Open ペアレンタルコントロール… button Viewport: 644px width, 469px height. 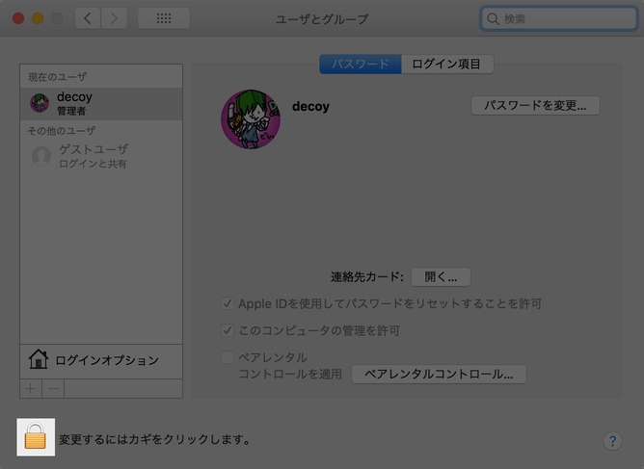coord(439,375)
